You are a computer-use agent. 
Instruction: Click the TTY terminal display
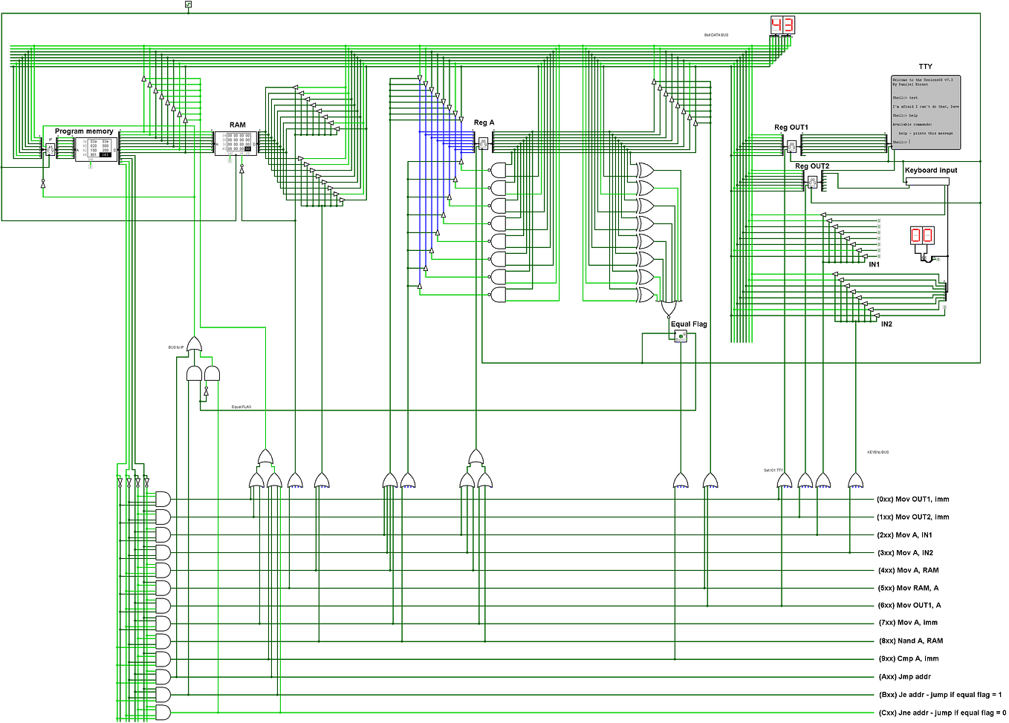pos(926,111)
